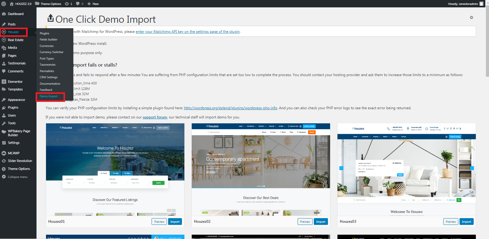This screenshot has height=239, width=489.
Task: Click the Posts pin icon in the sidebar
Action: [4, 24]
